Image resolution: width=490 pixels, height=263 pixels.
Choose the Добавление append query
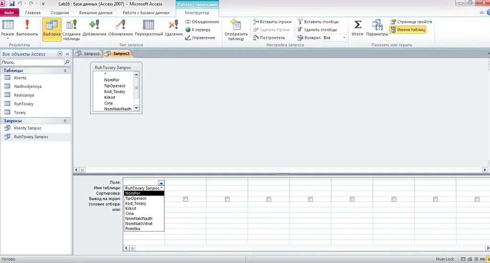click(94, 28)
